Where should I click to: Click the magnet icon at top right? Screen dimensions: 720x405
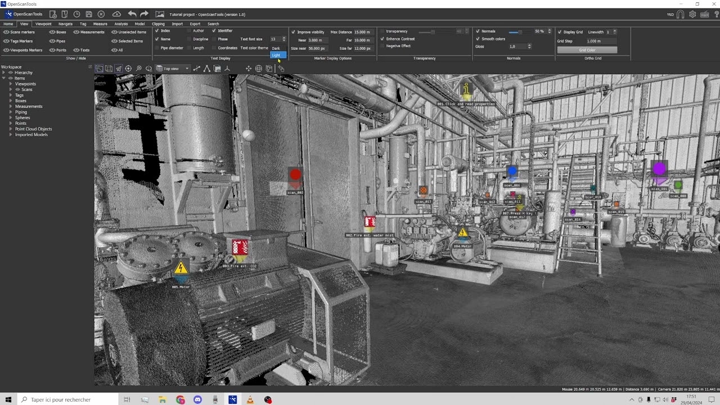pos(680,15)
